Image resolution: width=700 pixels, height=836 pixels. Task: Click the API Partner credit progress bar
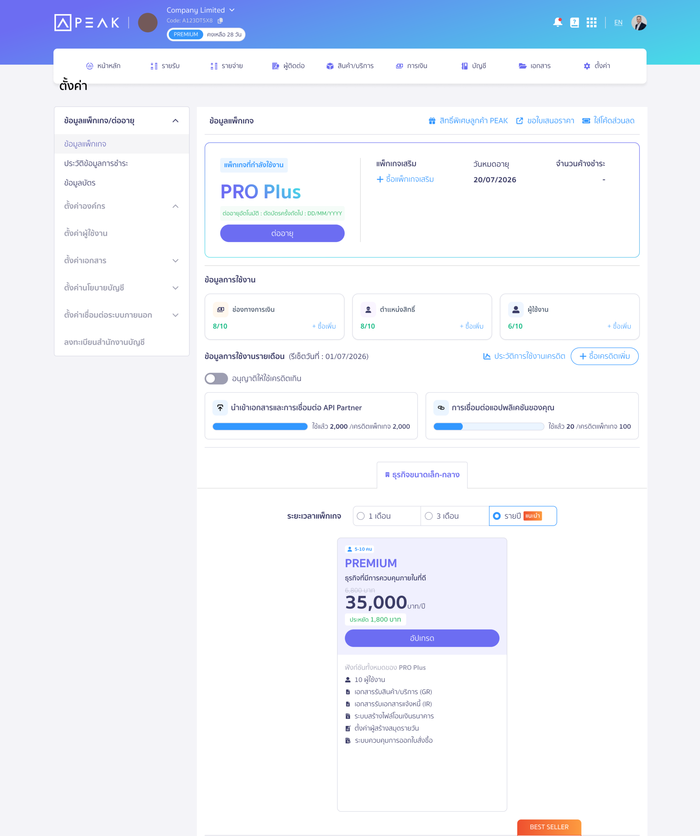pos(260,426)
